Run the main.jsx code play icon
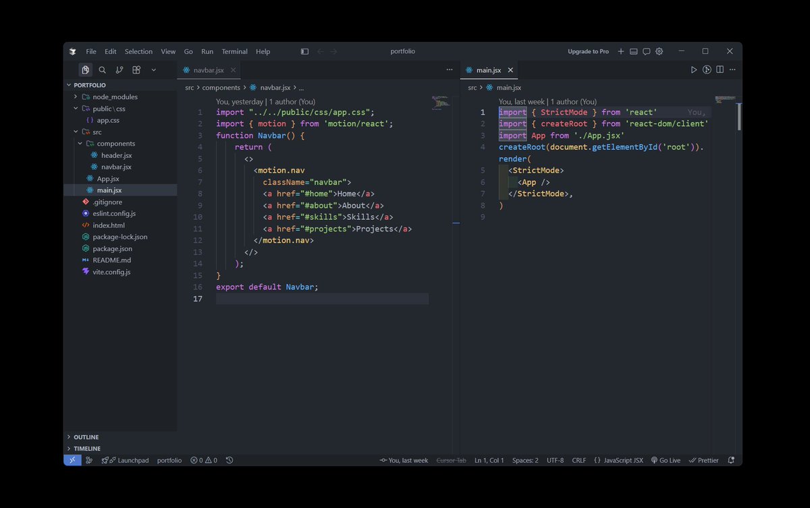 (x=693, y=69)
